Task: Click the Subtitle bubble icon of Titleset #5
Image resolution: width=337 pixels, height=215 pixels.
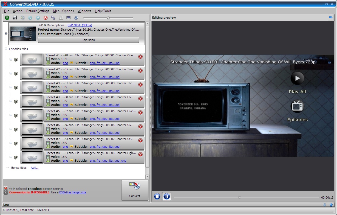Action: pyautogui.click(x=72, y=119)
